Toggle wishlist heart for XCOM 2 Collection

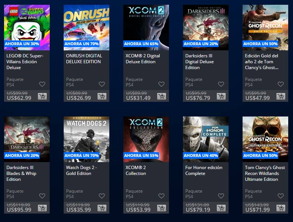tap(162, 196)
